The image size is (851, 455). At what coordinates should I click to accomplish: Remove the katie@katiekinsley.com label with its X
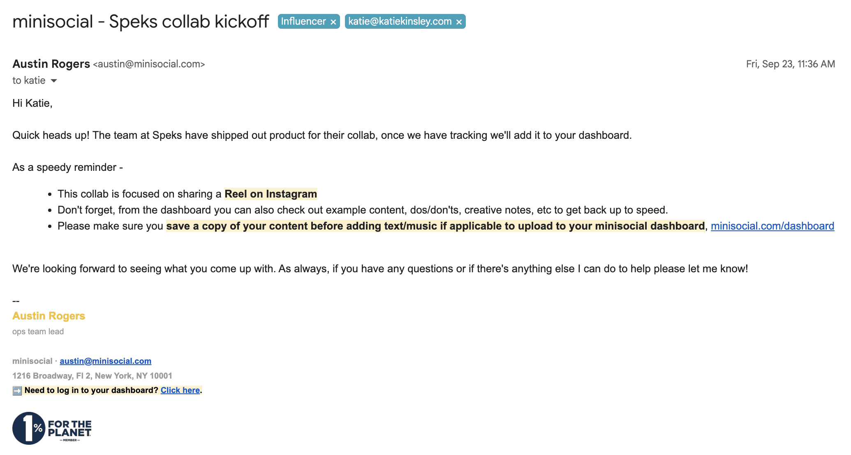459,22
